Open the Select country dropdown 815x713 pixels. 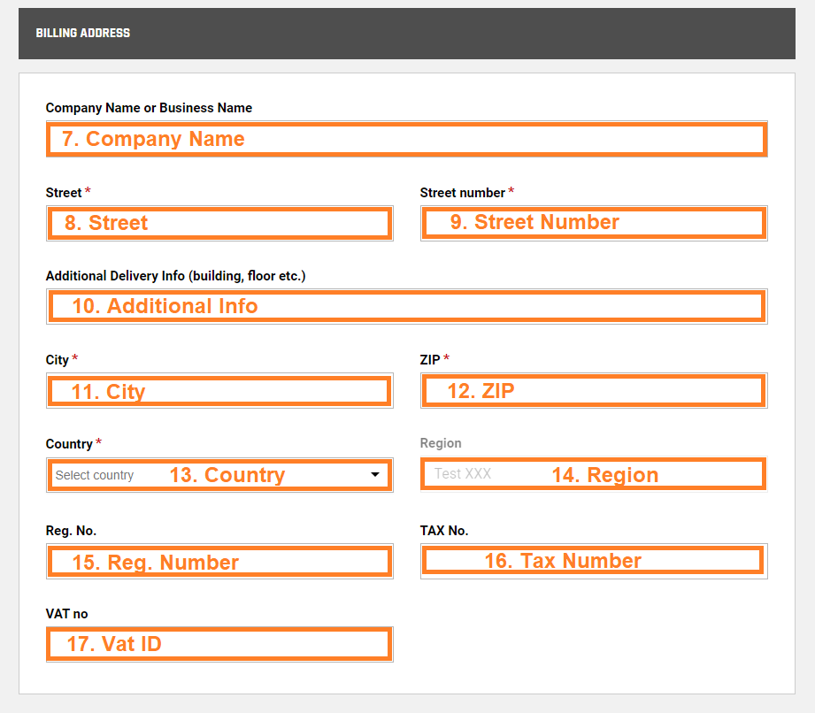coord(219,474)
